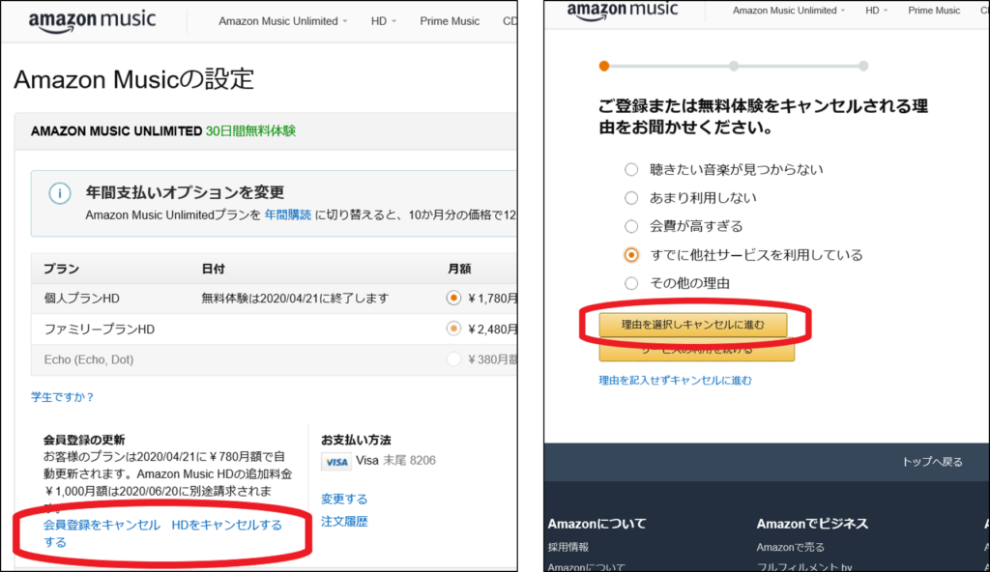Choose あまり利用しない as the reason

tap(631, 198)
